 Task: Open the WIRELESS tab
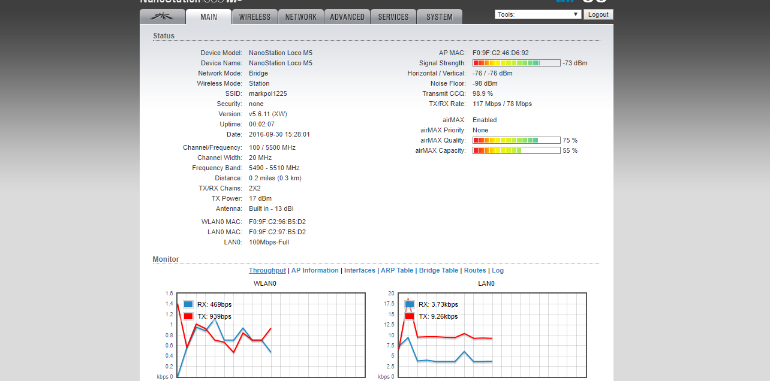click(255, 17)
